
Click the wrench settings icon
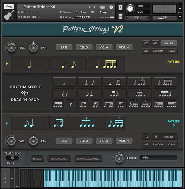[x=9, y=6]
